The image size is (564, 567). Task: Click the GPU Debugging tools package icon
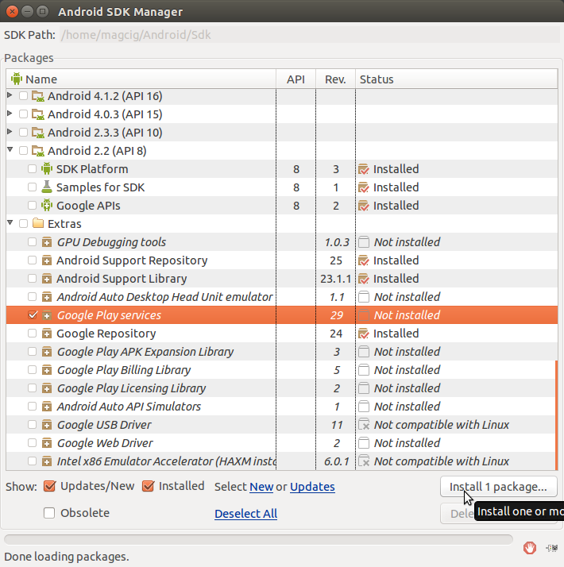(x=47, y=242)
